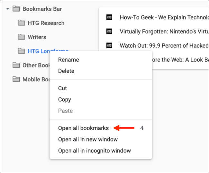Open all bookmarks from the context menu
Image resolution: width=209 pixels, height=173 pixels.
pos(83,128)
